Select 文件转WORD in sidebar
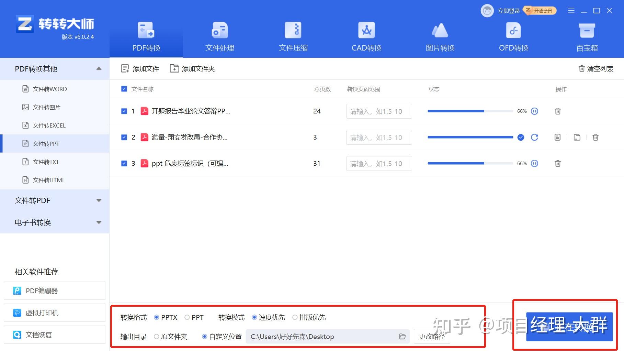The image size is (624, 351). (55, 89)
